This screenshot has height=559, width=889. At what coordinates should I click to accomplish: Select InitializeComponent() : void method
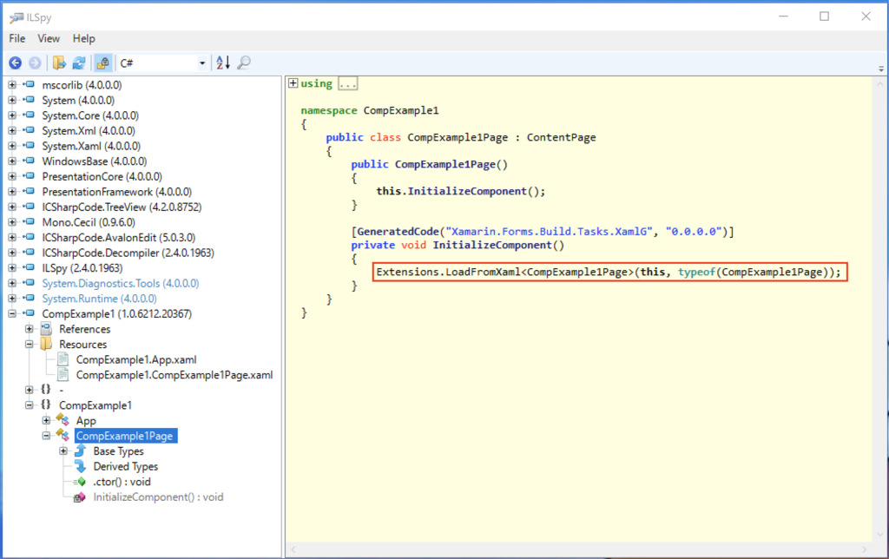coord(158,497)
